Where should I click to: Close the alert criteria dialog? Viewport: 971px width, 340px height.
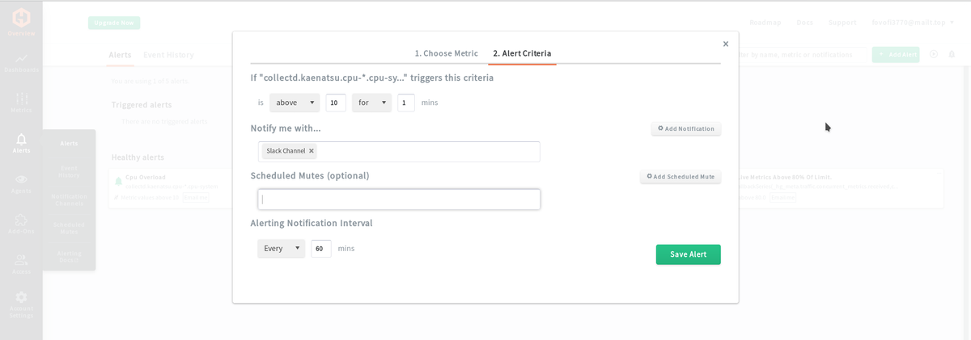pyautogui.click(x=726, y=44)
